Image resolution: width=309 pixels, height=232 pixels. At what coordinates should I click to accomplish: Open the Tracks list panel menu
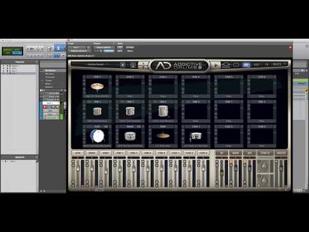tap(37, 62)
